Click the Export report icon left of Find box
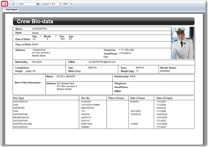 [x=14, y=4]
